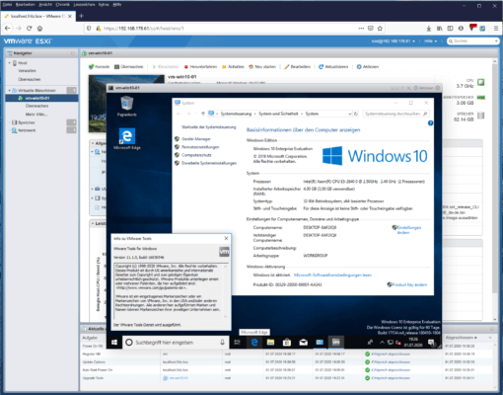Open File Explorer from VM taskbar
Viewport: 503px width, 395px height.
[270, 343]
